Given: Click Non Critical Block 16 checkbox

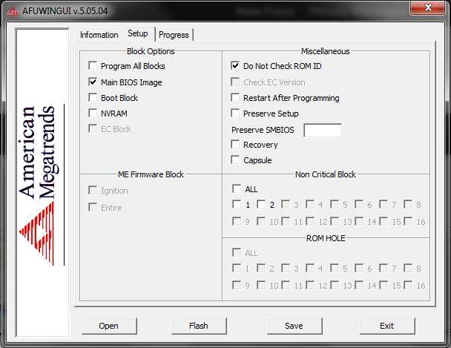Looking at the screenshot, I should click(408, 221).
